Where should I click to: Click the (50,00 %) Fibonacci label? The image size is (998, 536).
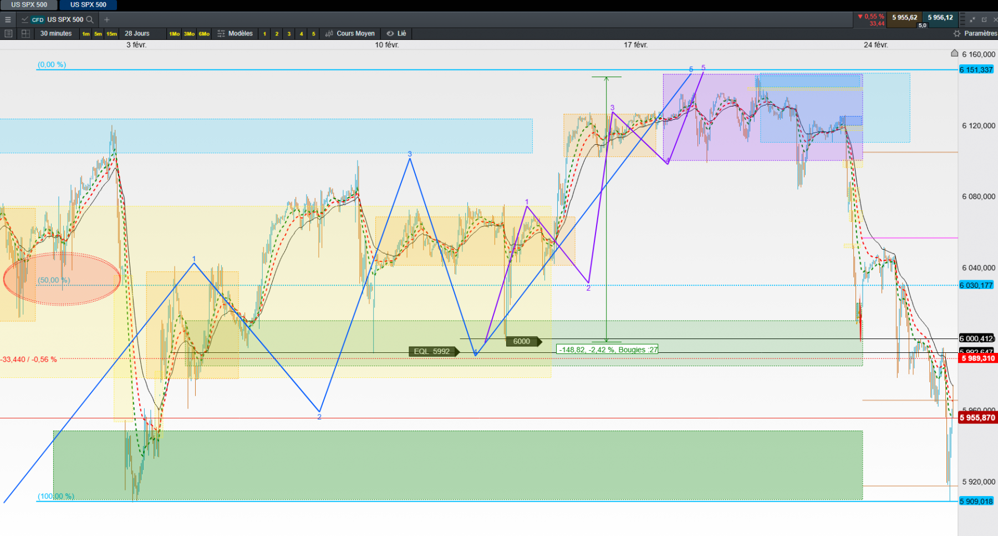(x=54, y=280)
